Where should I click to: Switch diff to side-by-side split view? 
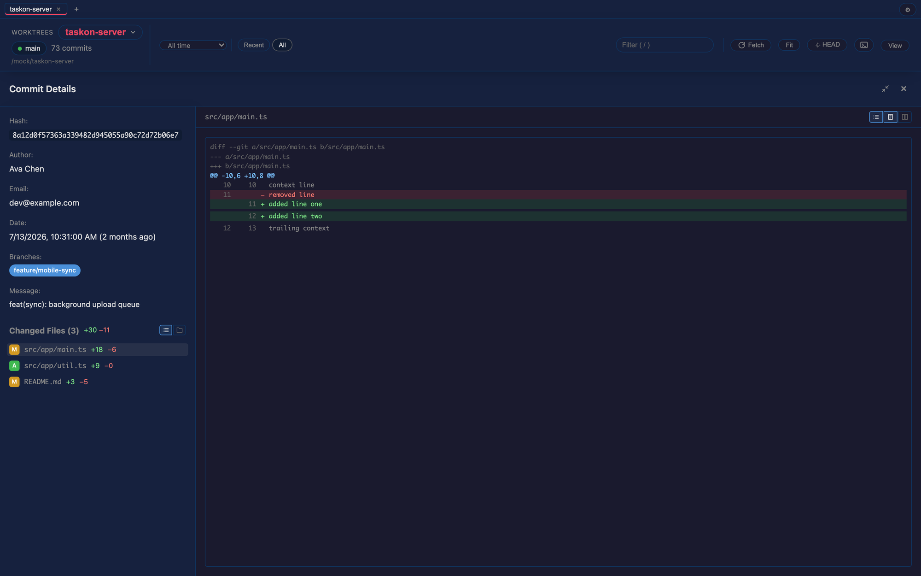point(905,117)
